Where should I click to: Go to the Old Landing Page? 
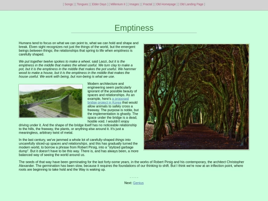[192, 4]
